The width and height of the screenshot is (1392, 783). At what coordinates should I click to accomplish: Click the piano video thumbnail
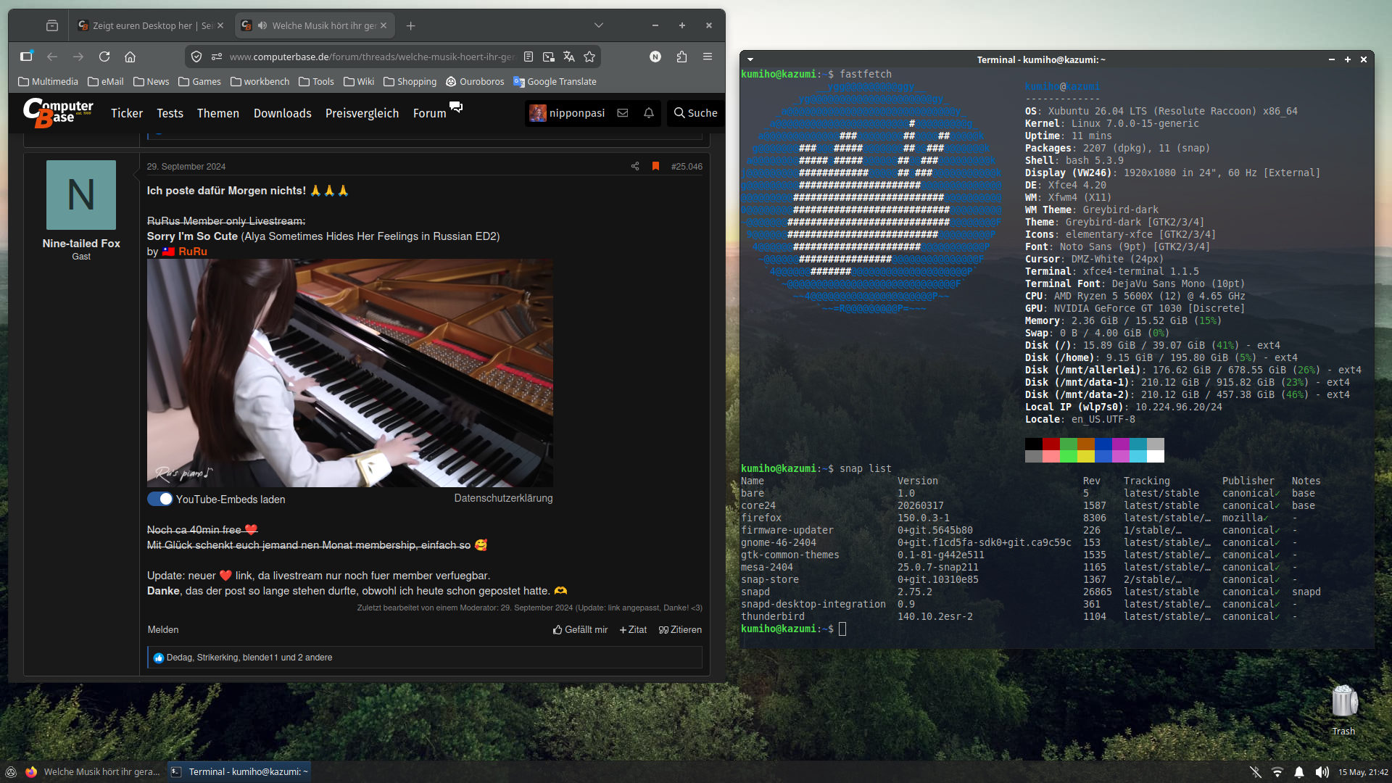[349, 373]
